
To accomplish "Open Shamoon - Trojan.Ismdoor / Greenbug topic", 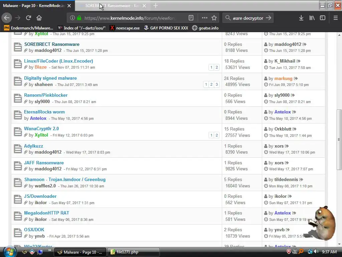I will pyautogui.click(x=65, y=179).
